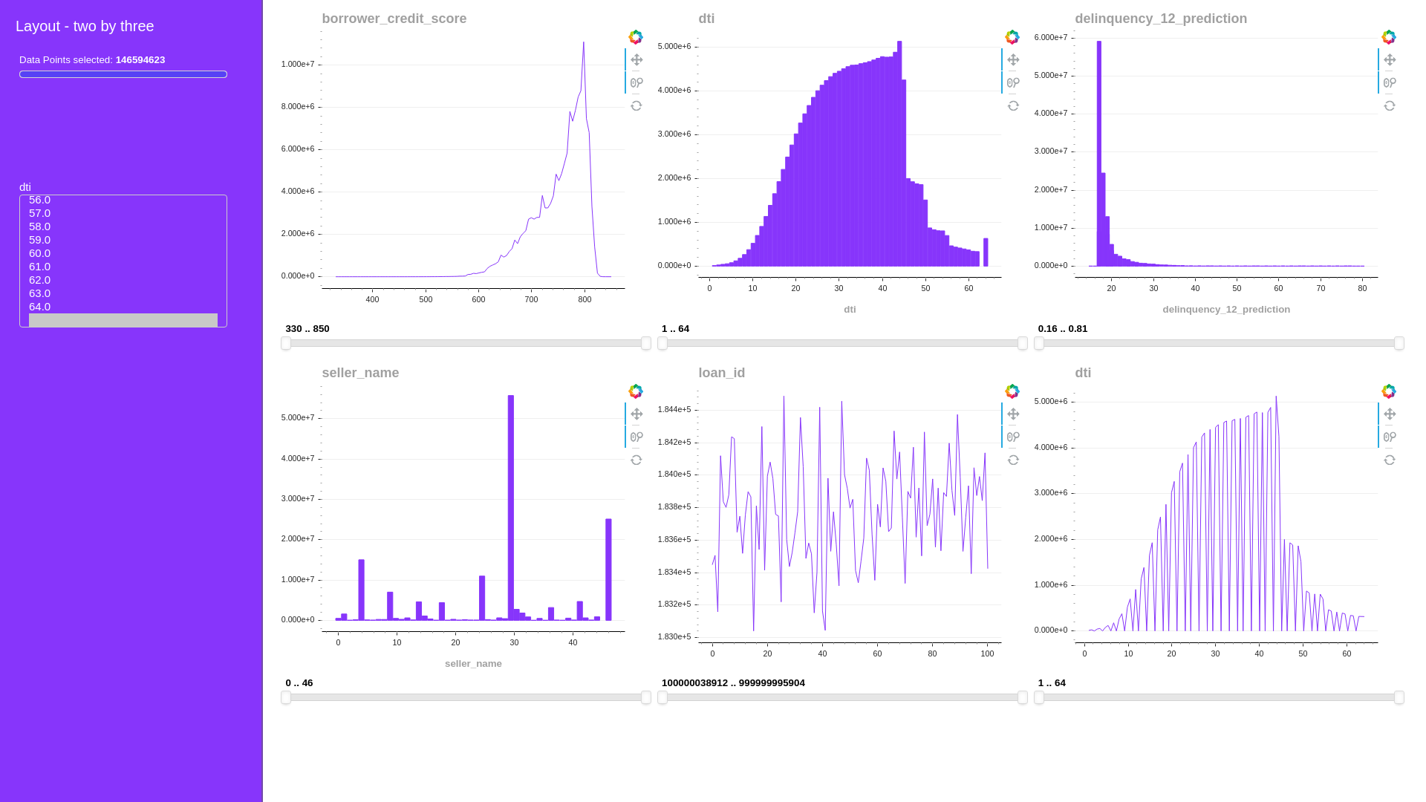Viewport: 1426px width, 802px height.
Task: Click the Data Points selected progress bar
Action: (123, 74)
